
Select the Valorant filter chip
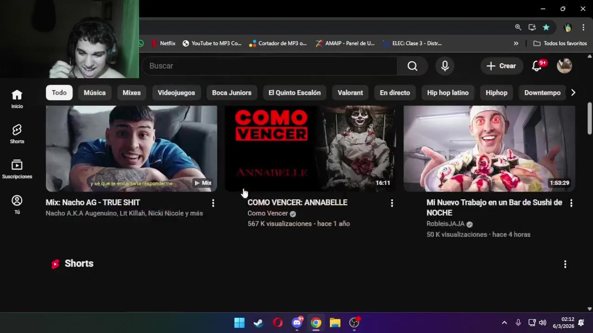click(350, 92)
